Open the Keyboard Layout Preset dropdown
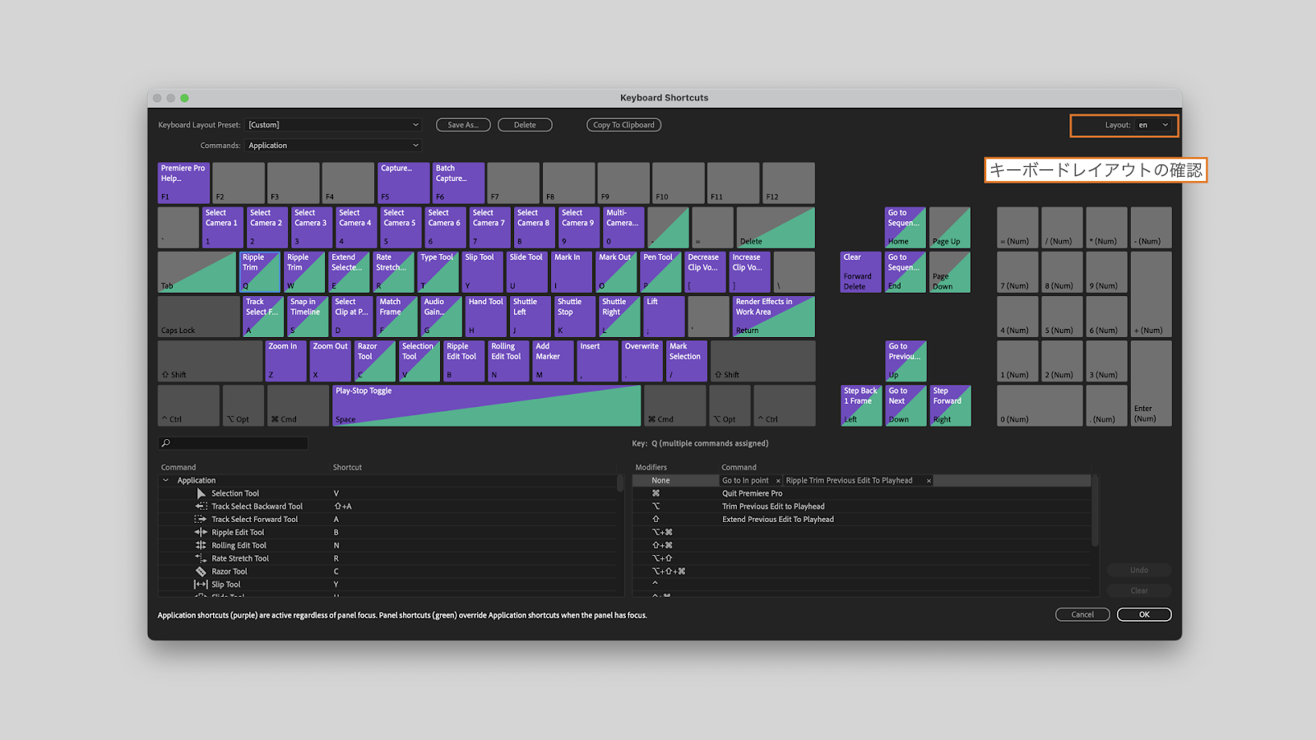1316x740 pixels. 334,125
